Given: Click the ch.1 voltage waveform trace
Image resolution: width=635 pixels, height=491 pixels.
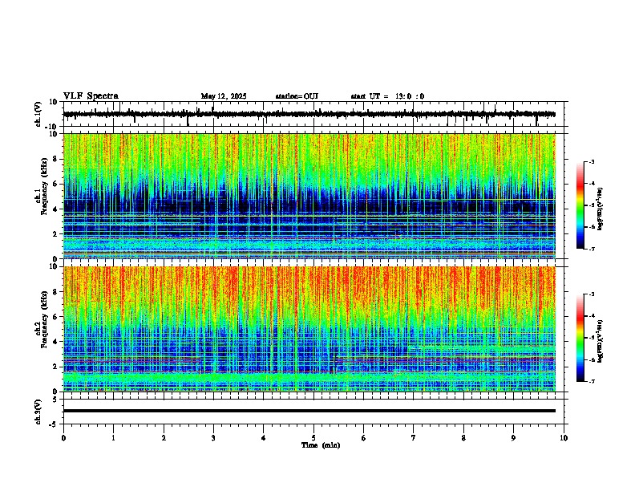Looking at the screenshot, I should coord(309,114).
